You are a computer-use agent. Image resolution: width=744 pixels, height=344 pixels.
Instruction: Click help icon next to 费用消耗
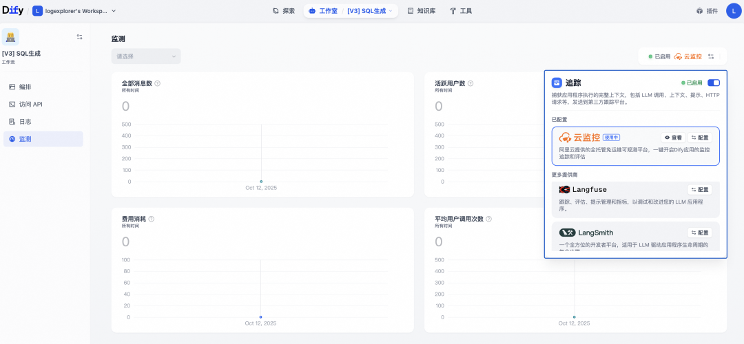[x=151, y=219]
